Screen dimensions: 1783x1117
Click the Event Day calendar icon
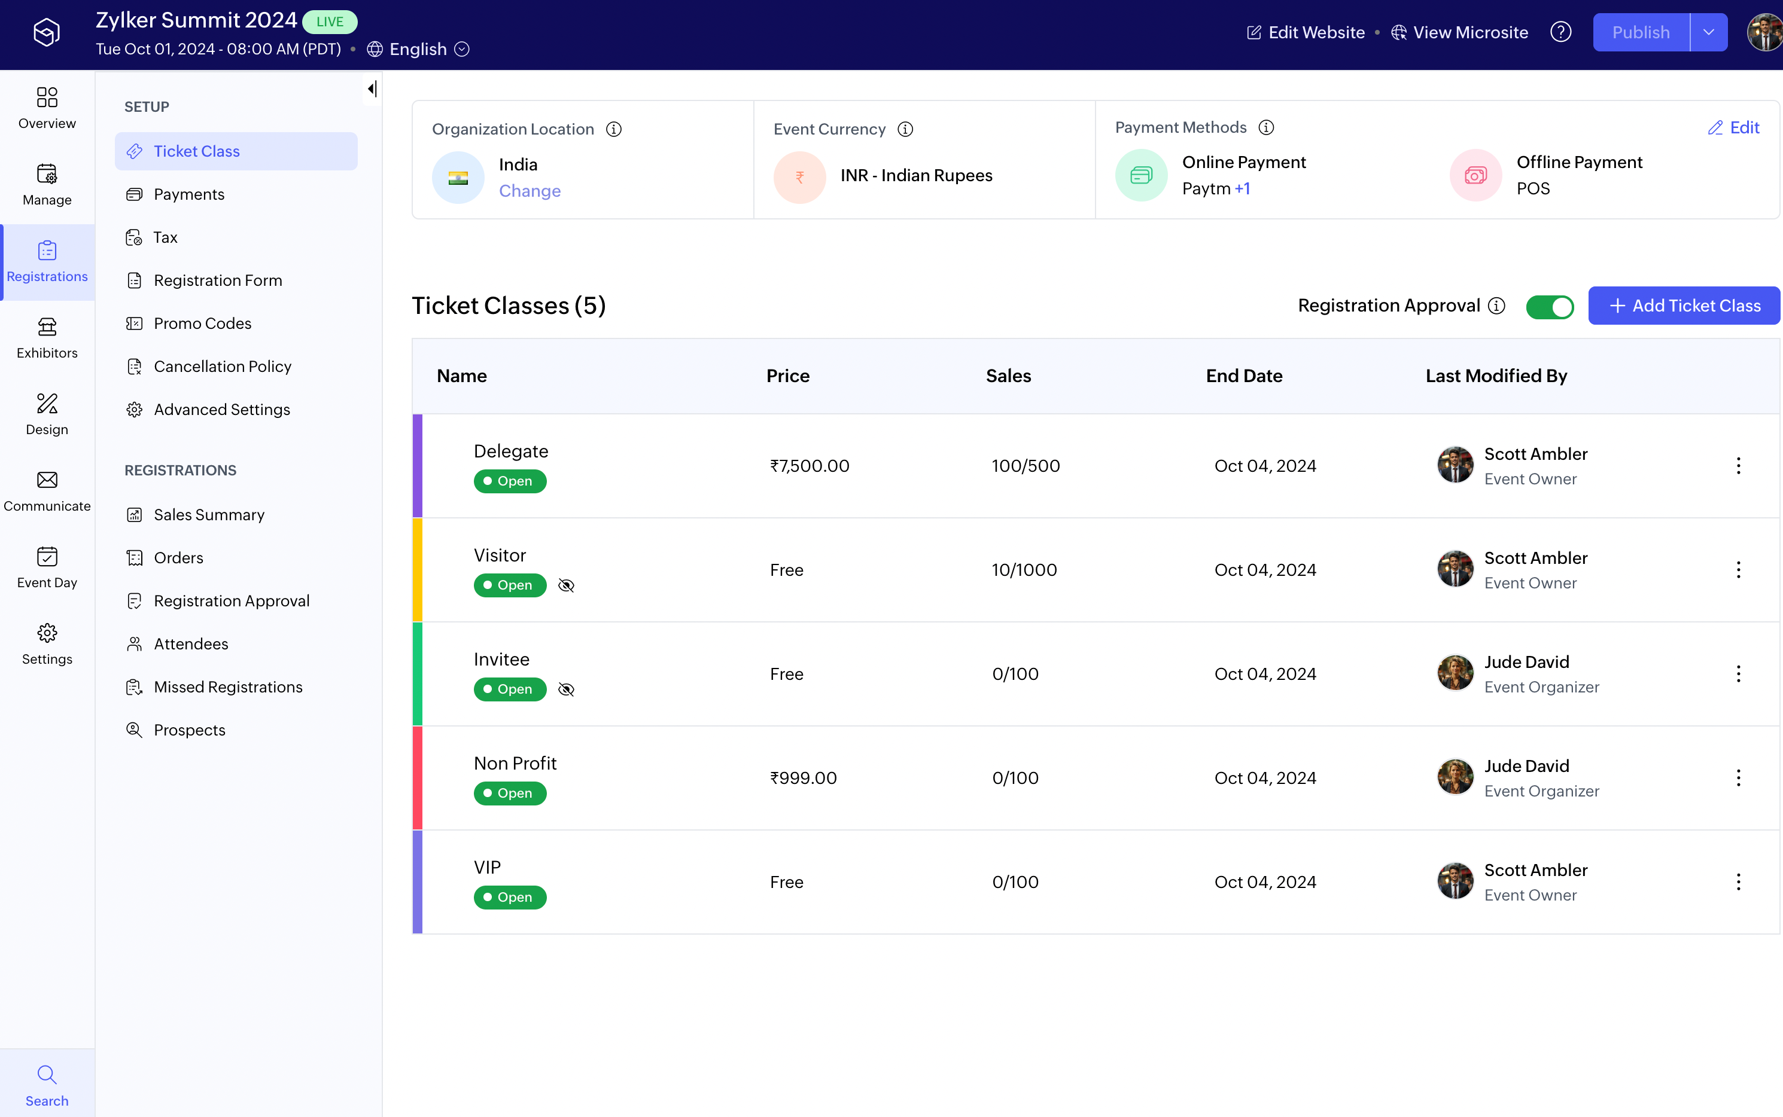pyautogui.click(x=47, y=556)
